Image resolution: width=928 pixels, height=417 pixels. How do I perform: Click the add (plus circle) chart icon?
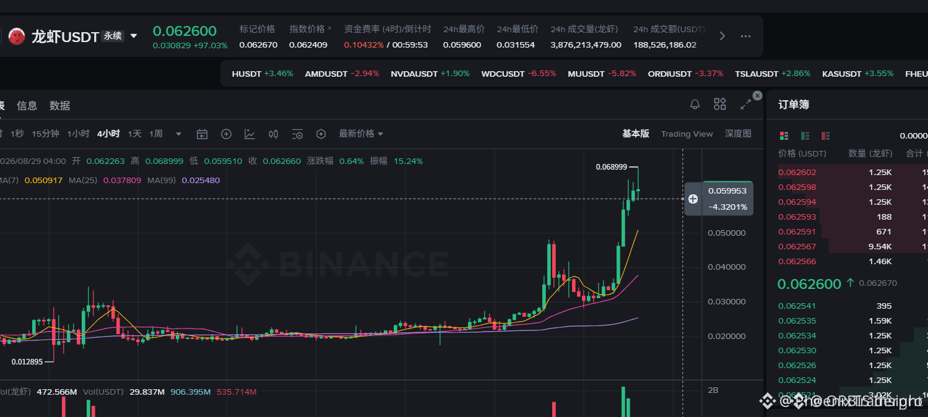(x=226, y=134)
